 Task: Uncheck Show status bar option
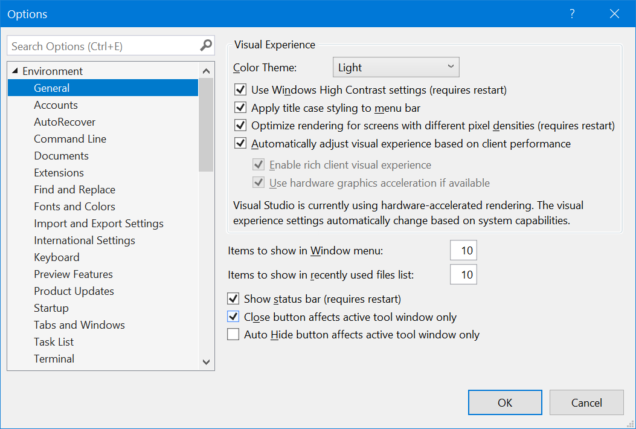click(233, 299)
